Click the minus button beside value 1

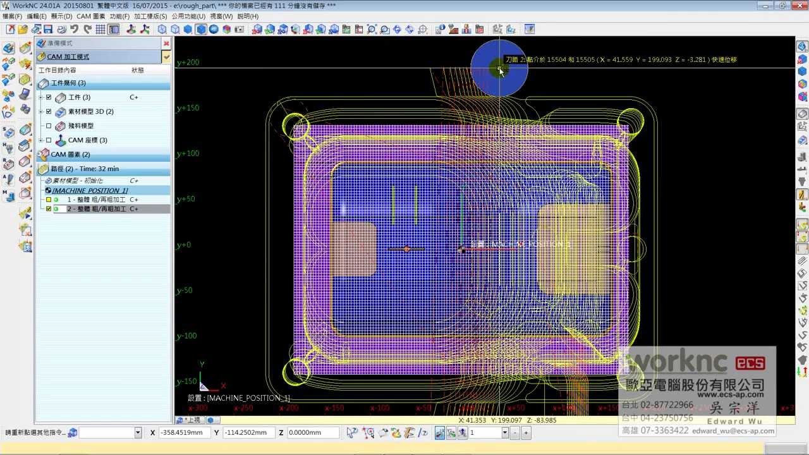515,432
